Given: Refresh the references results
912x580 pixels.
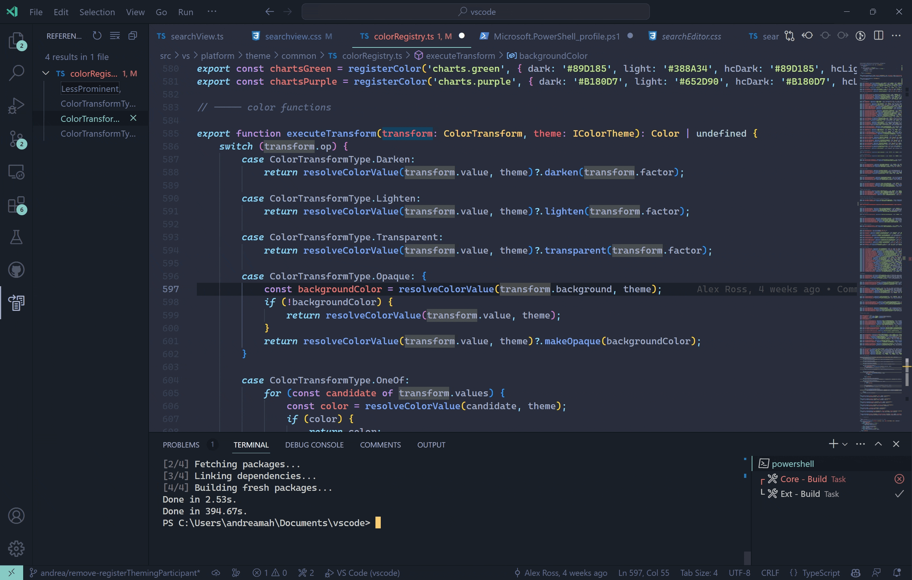Looking at the screenshot, I should [x=97, y=36].
